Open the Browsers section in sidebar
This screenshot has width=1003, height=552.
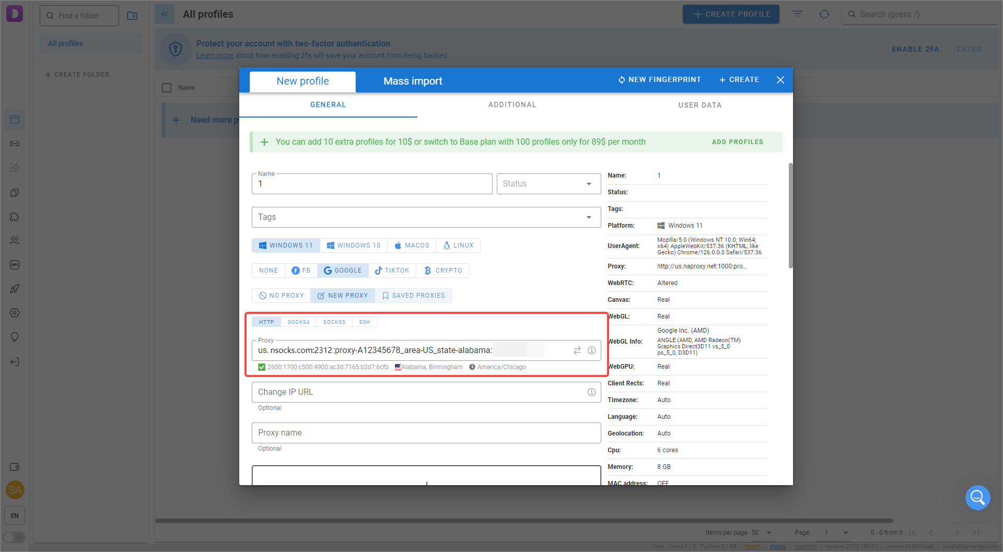point(15,120)
